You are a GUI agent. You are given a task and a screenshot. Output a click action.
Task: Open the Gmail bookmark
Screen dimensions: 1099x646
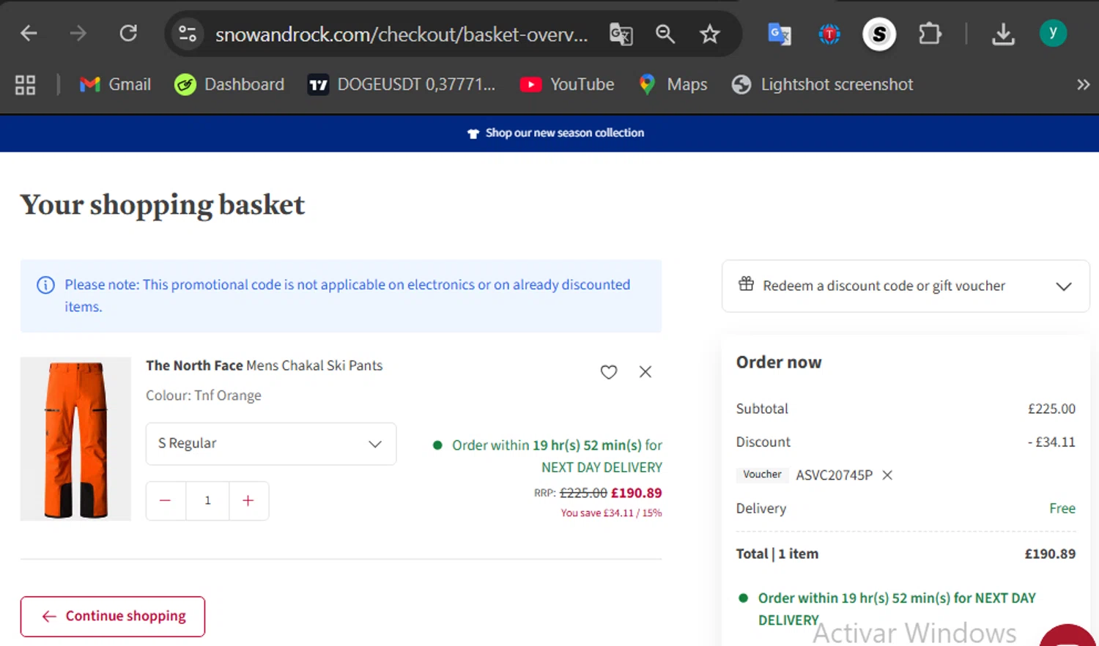[x=115, y=85]
